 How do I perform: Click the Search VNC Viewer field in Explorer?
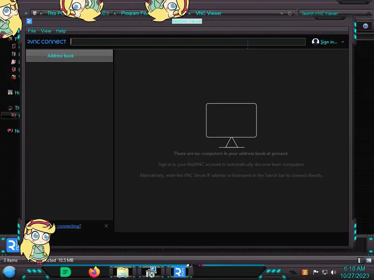[334, 13]
